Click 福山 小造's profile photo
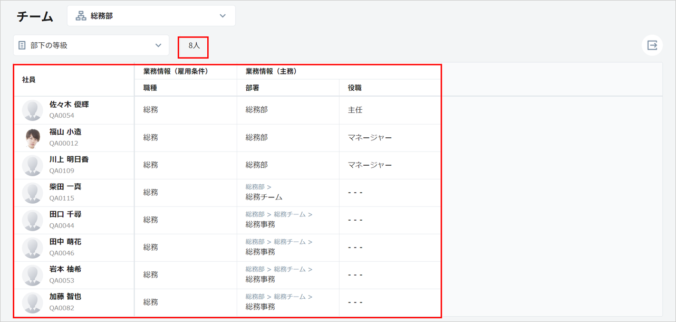Screen dimensions: 676x322 (x=33, y=138)
